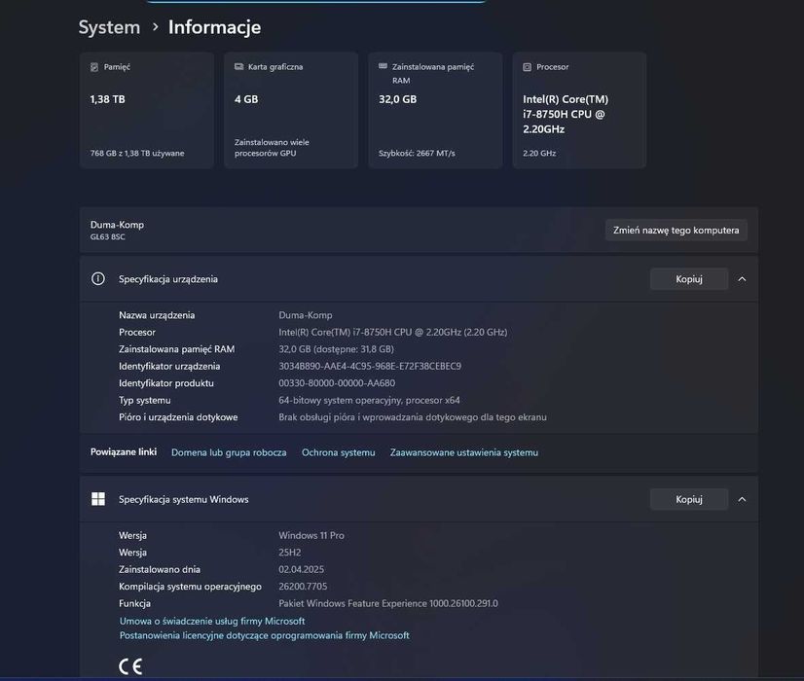This screenshot has width=804, height=681.
Task: Select the device ID value 3034B890-AAE4-4C95-968E-E72F38CEBEC9
Action: point(370,367)
